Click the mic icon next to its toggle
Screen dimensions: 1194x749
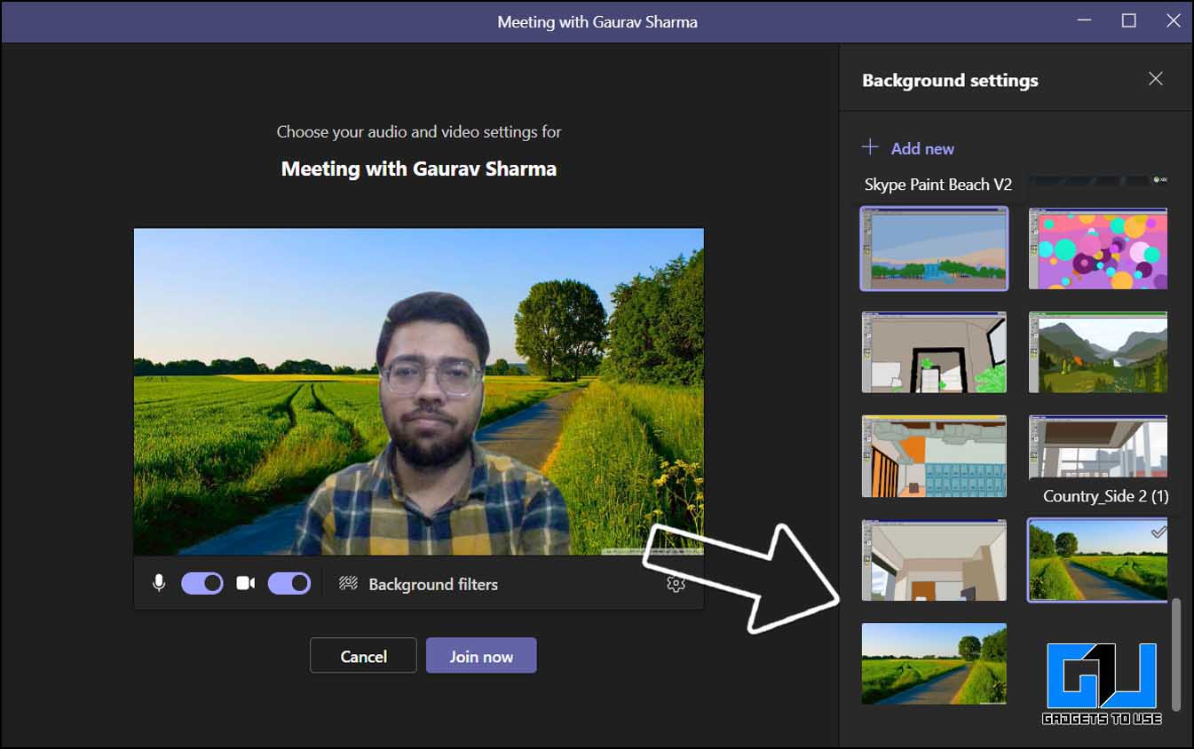[x=159, y=583]
